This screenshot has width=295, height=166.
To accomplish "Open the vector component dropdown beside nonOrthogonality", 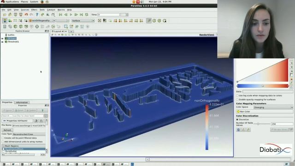I will coord(63,21).
